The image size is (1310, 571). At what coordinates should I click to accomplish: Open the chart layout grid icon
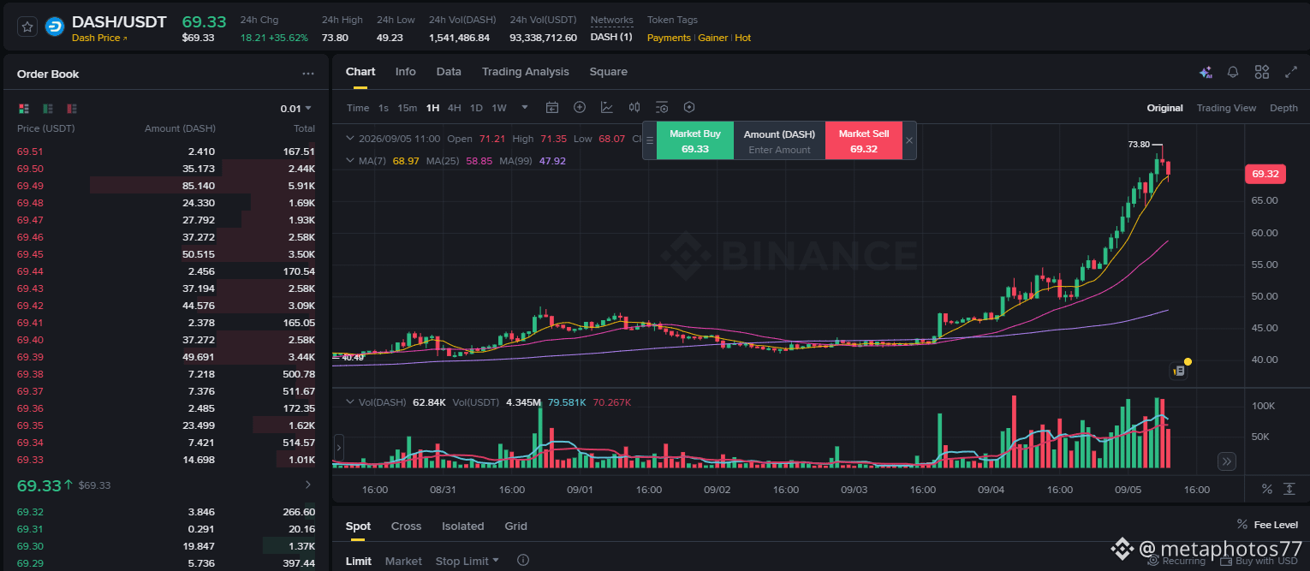[1262, 73]
